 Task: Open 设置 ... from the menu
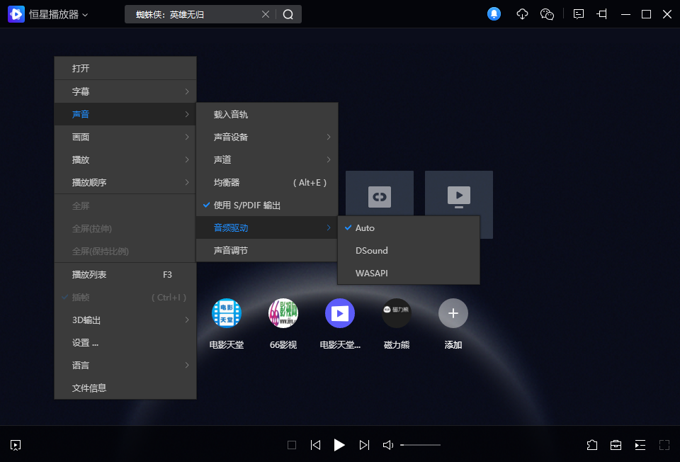click(85, 343)
